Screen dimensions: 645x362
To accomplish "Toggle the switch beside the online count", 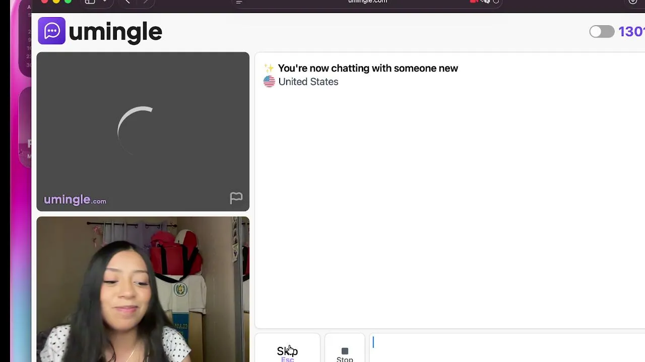I will [602, 32].
